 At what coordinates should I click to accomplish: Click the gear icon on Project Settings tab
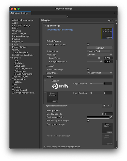tap(12, 13)
